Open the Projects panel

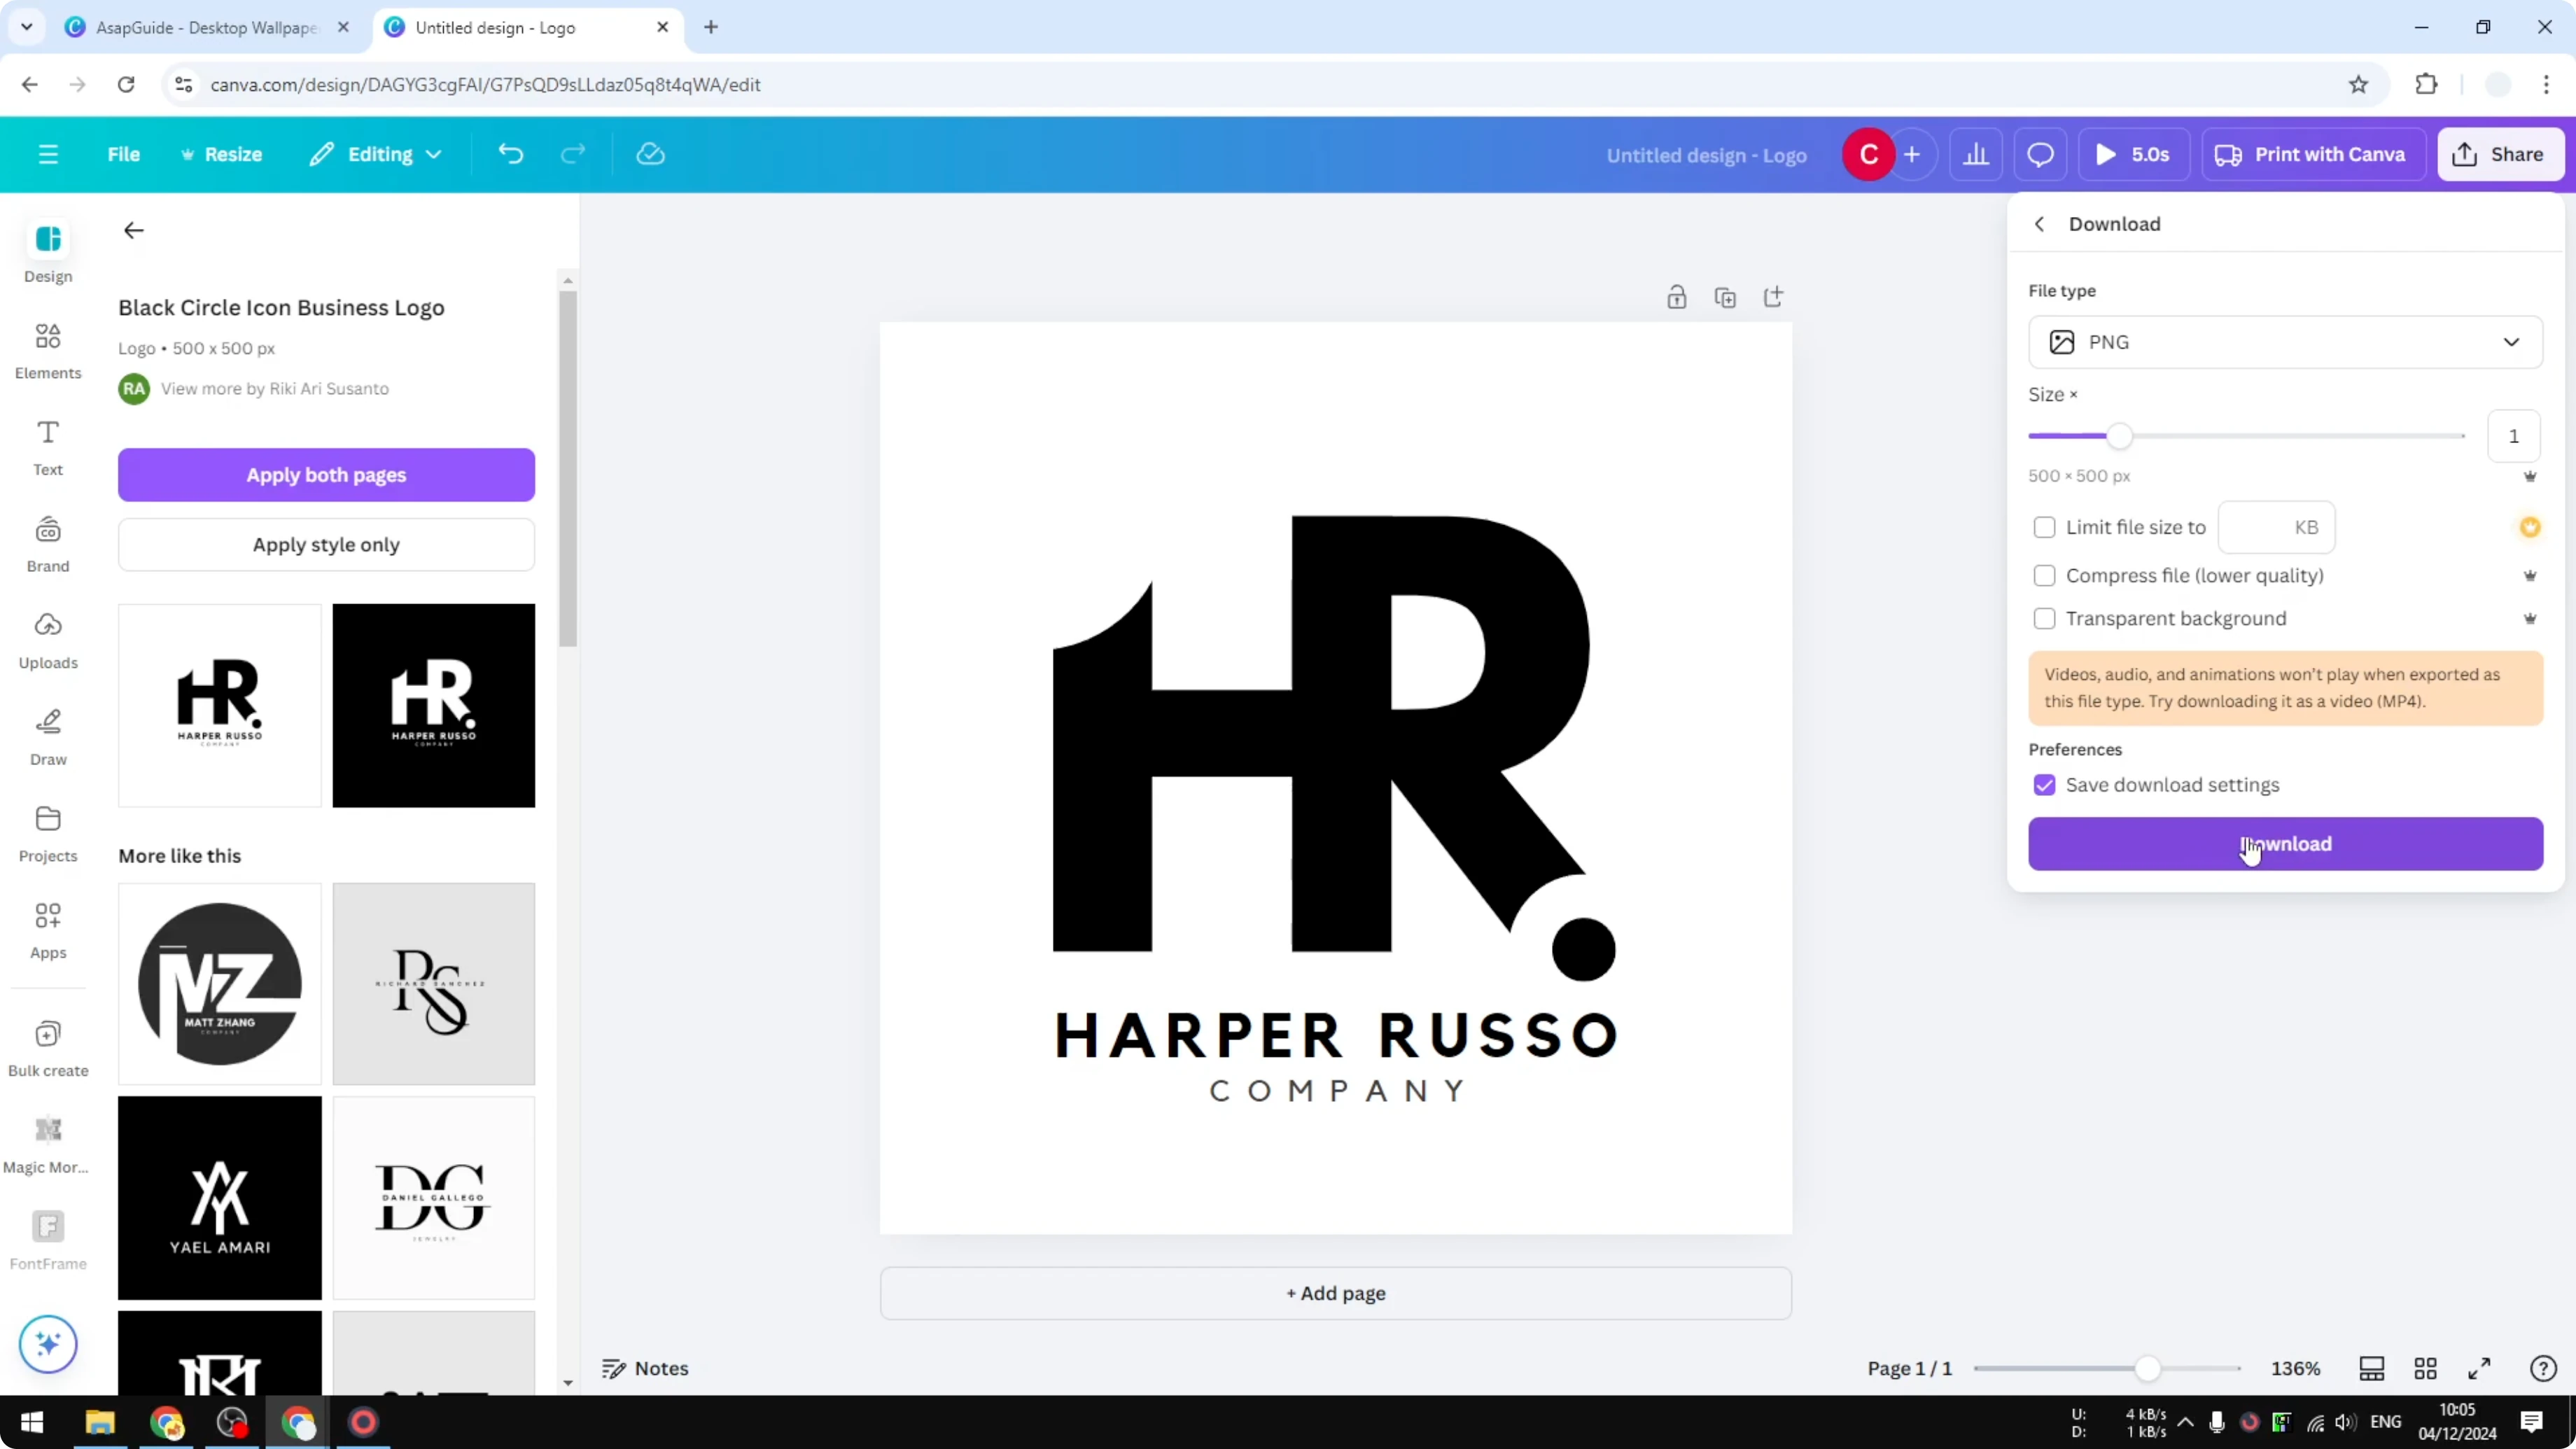(47, 833)
